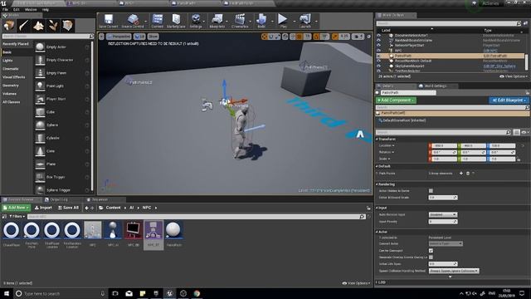
Task: Select the Empty Character placement item
Action: [x=62, y=60]
